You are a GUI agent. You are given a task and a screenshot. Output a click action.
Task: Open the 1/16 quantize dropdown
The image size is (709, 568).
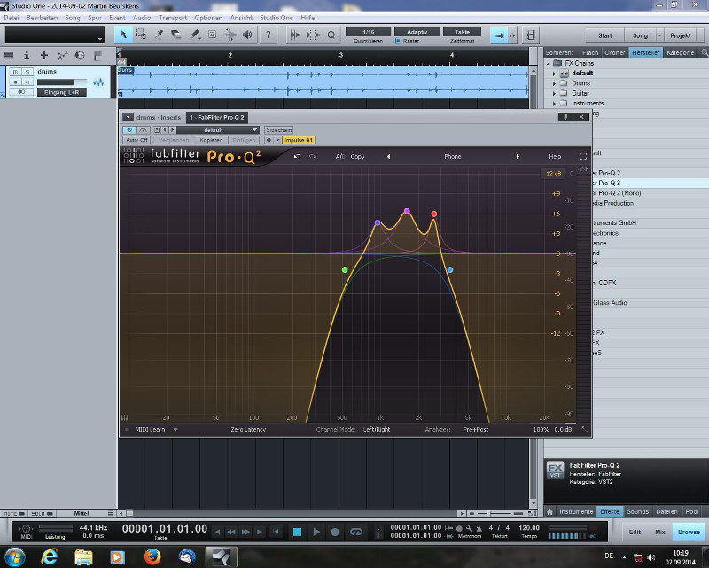(x=368, y=32)
